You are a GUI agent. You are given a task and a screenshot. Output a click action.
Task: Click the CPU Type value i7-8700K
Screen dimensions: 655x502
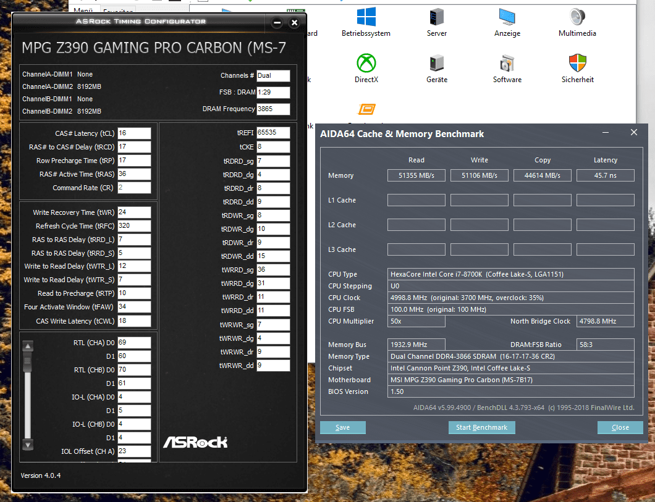point(511,274)
